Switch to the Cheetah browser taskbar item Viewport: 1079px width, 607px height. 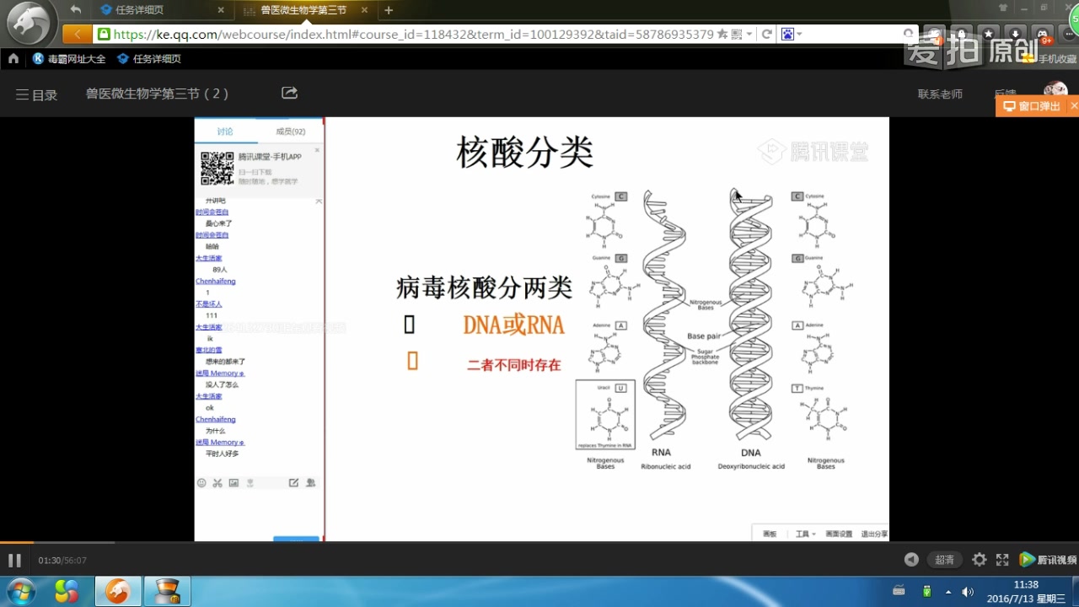coord(118,592)
